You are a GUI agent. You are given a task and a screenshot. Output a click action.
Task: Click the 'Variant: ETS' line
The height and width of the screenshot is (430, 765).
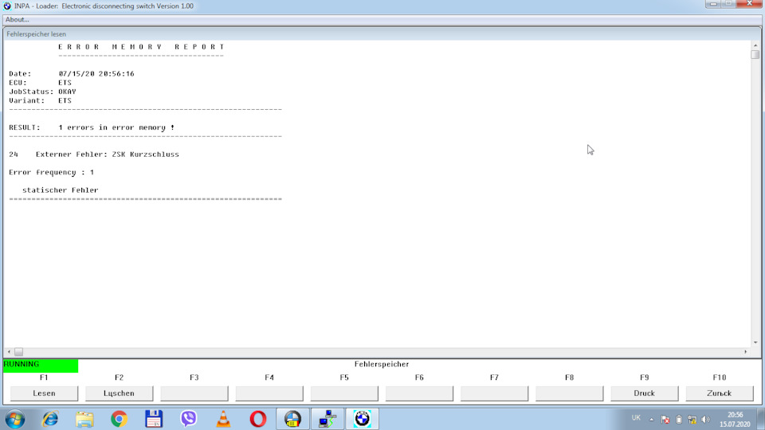point(40,100)
